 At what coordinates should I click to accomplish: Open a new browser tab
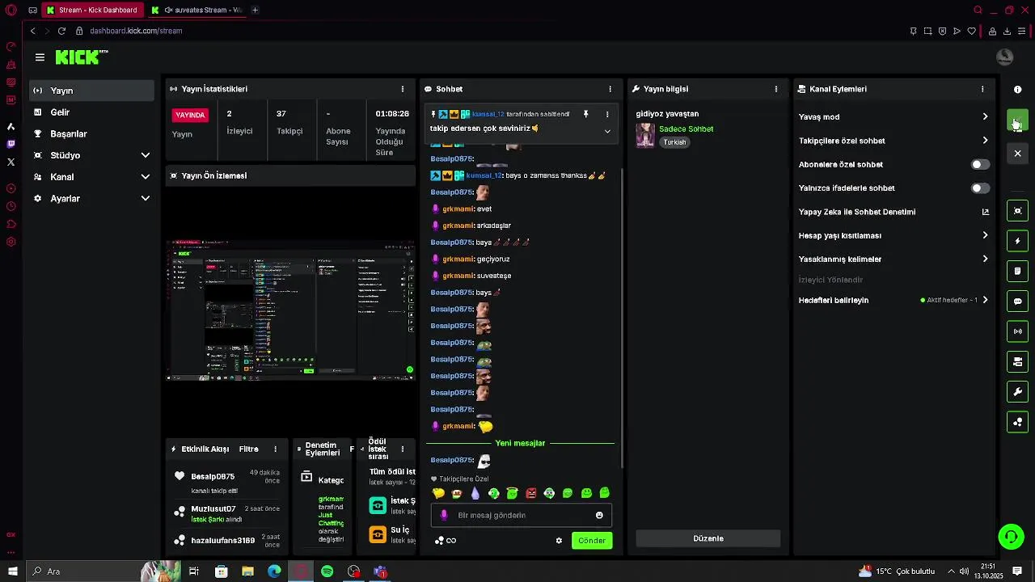(255, 11)
